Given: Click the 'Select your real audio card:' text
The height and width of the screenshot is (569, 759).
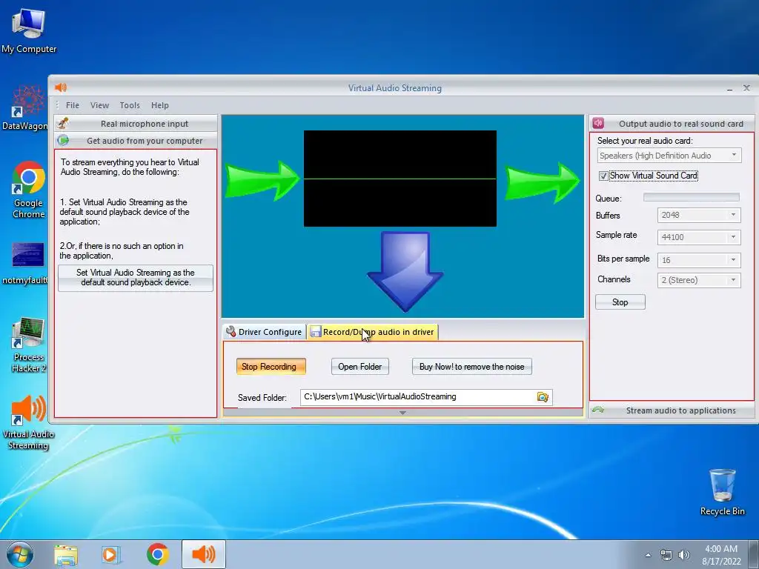Looking at the screenshot, I should click(645, 141).
